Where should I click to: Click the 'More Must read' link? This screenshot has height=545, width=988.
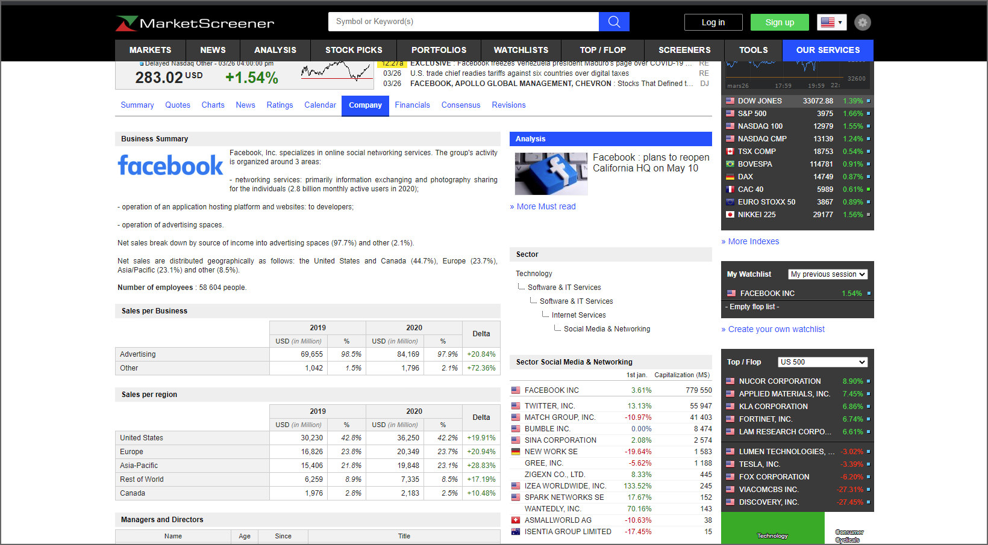(x=543, y=206)
